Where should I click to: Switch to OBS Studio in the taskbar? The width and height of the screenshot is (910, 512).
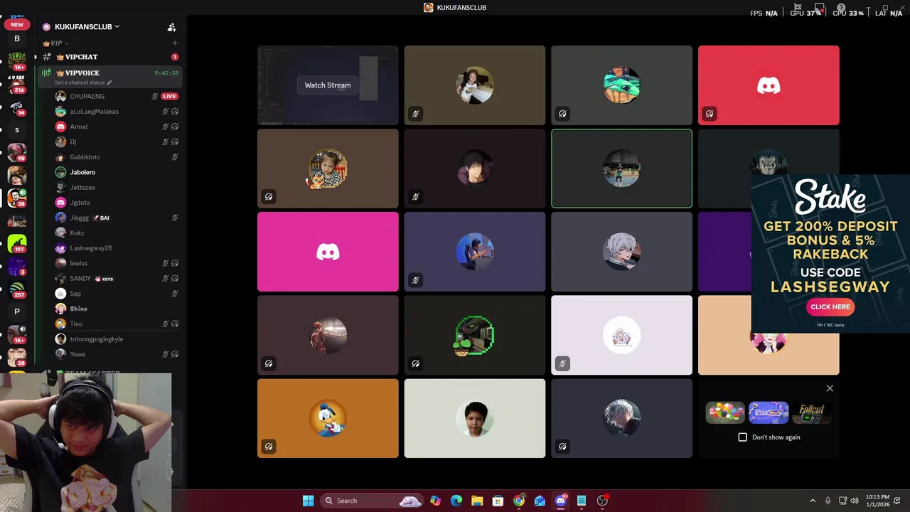pyautogui.click(x=603, y=501)
